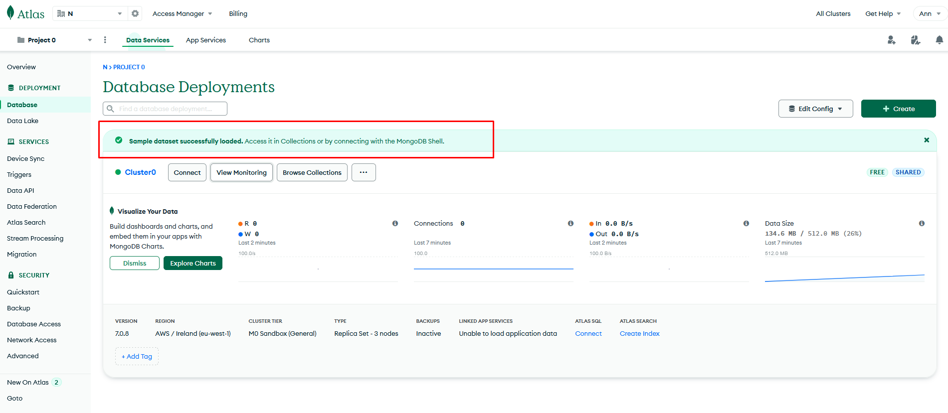The height and width of the screenshot is (413, 948).
Task: Switch to the App Services tab
Action: coord(205,40)
